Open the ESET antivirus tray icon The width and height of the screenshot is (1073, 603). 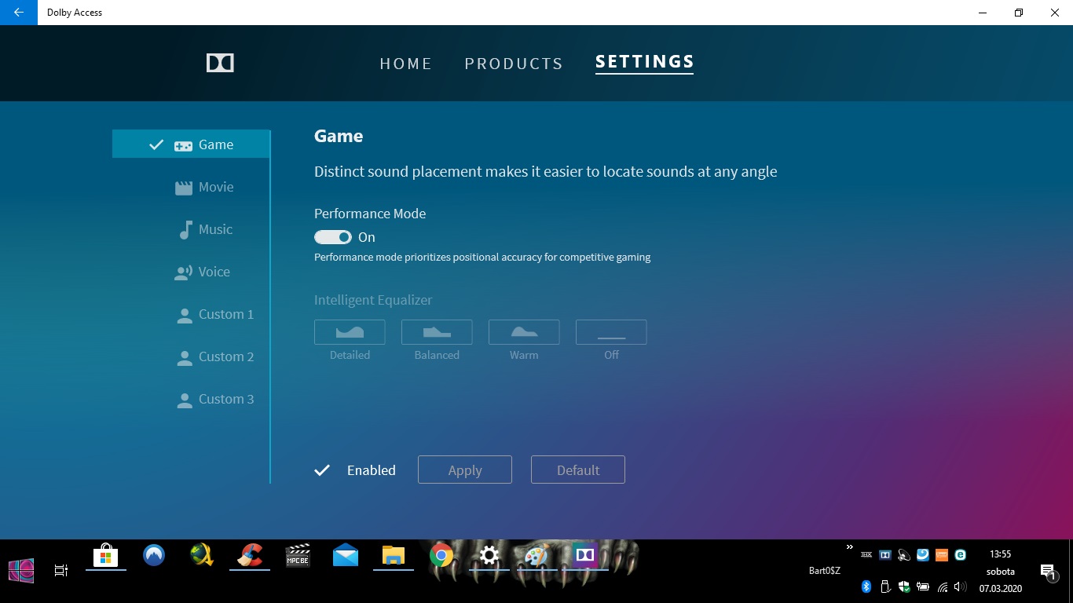click(x=961, y=555)
